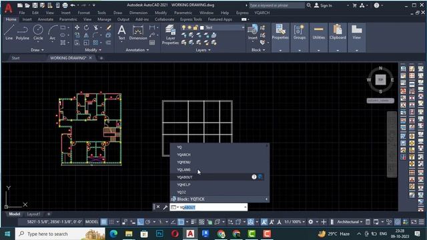This screenshot has width=427, height=240.
Task: Expand the Modify panel dropdown
Action: tap(93, 50)
